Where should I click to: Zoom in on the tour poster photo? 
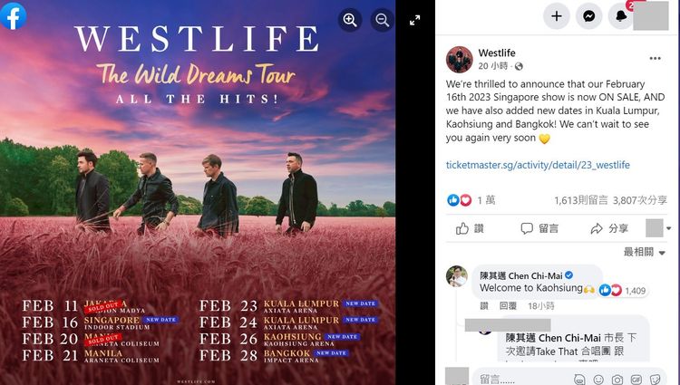point(350,20)
